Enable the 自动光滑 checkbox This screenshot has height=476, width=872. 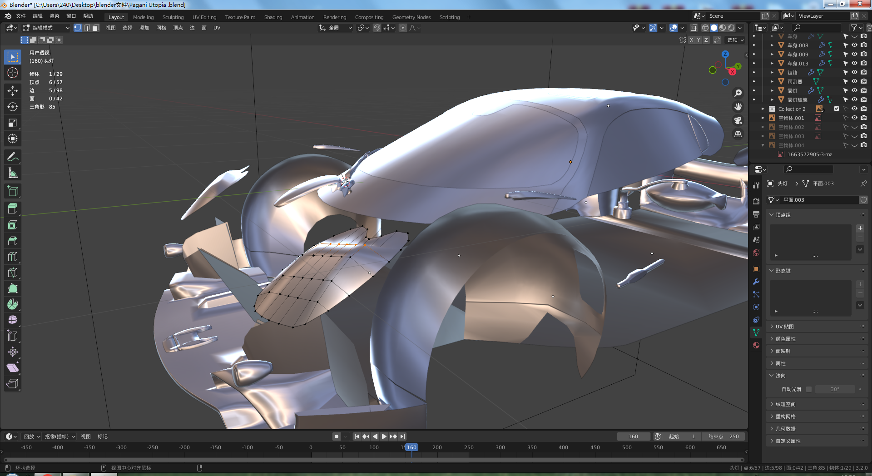point(809,389)
